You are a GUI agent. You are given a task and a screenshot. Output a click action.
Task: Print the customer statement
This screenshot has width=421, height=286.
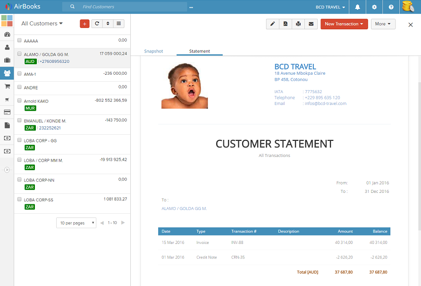[x=298, y=24]
